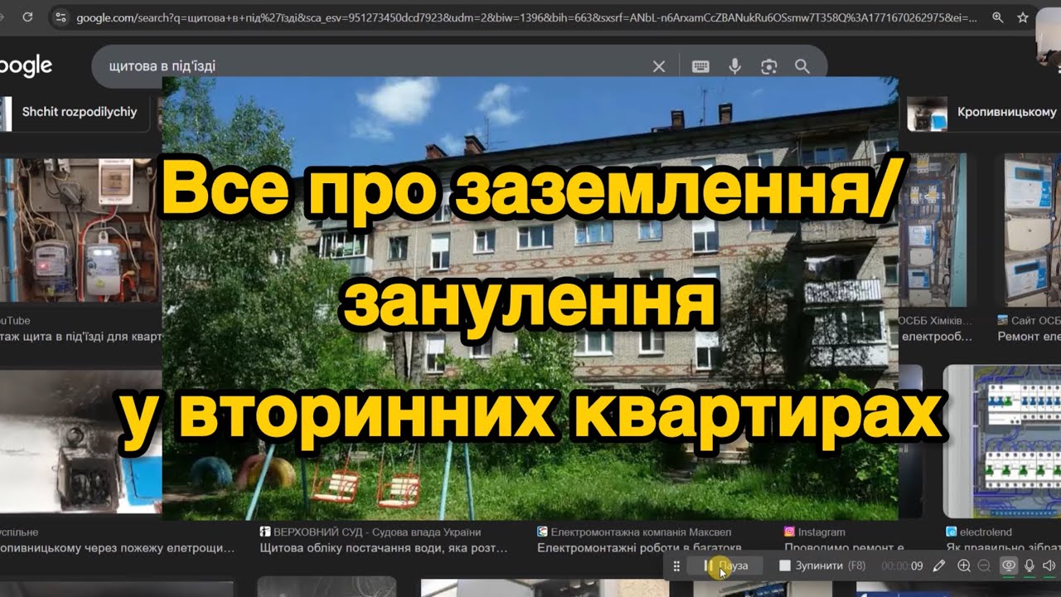Open the Instagram result source
Screen dimensions: 1061x597
coord(815,532)
